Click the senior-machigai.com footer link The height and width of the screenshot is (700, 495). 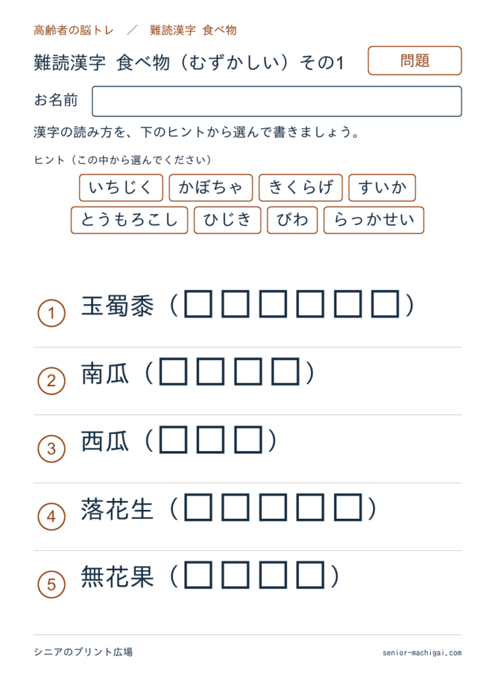(x=422, y=653)
